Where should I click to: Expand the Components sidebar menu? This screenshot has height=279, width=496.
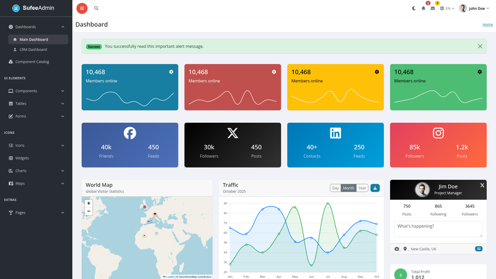pyautogui.click(x=36, y=91)
